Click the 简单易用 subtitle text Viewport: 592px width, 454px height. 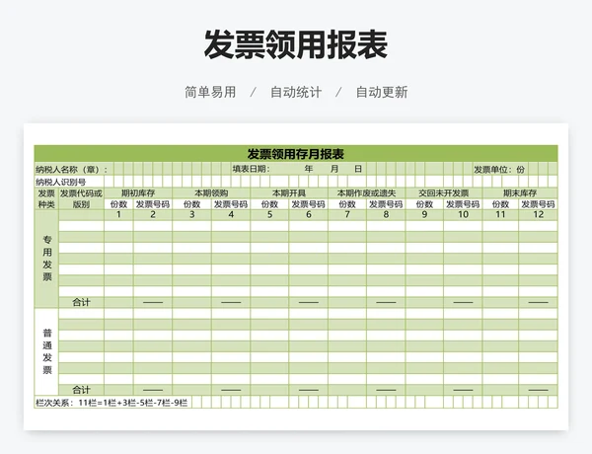pyautogui.click(x=210, y=92)
